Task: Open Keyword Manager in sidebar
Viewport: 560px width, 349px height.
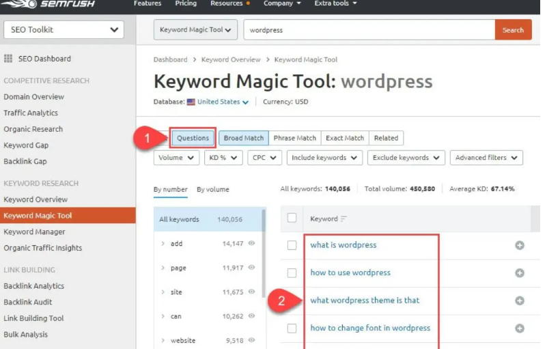Action: pyautogui.click(x=34, y=232)
